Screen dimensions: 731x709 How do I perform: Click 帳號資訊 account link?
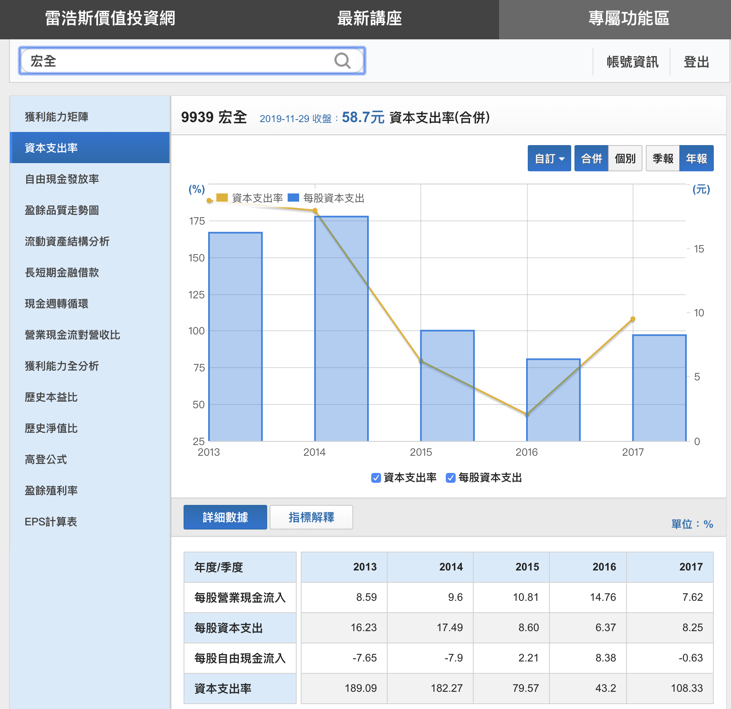pyautogui.click(x=632, y=62)
